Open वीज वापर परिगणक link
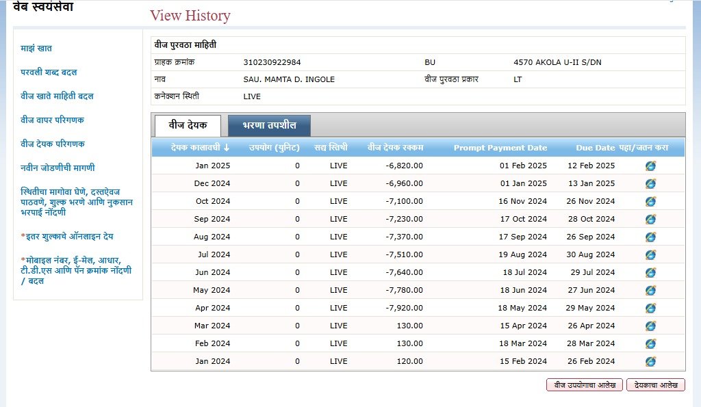Viewport: 701px width, 407px height. [52, 120]
